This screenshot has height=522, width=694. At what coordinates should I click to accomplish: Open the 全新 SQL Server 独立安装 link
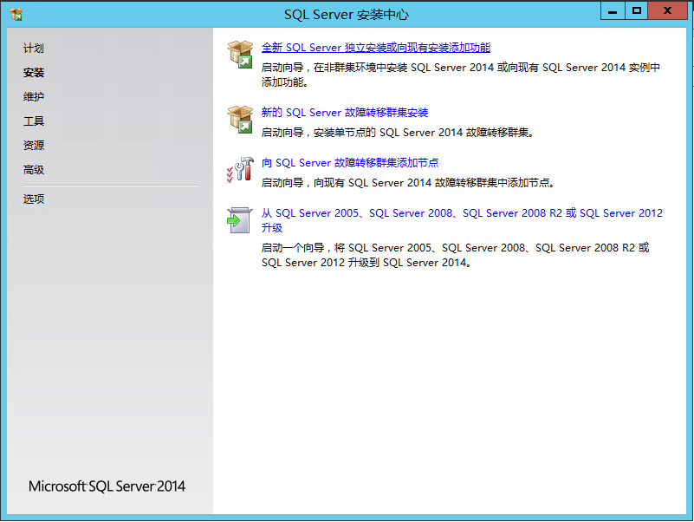point(375,48)
